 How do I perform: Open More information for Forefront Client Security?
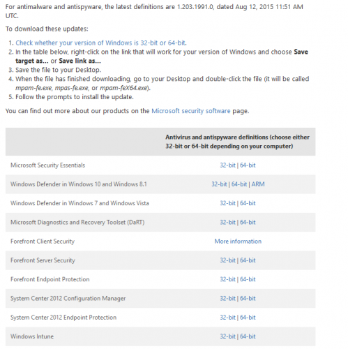tap(238, 242)
